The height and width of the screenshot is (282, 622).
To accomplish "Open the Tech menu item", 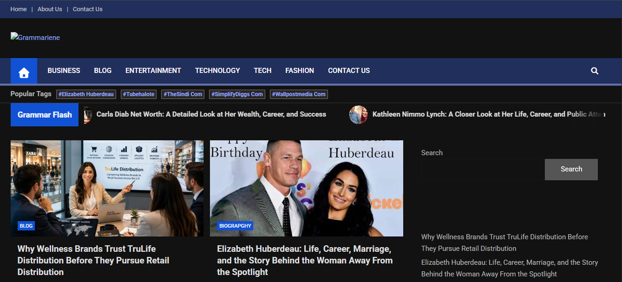I will coord(262,71).
